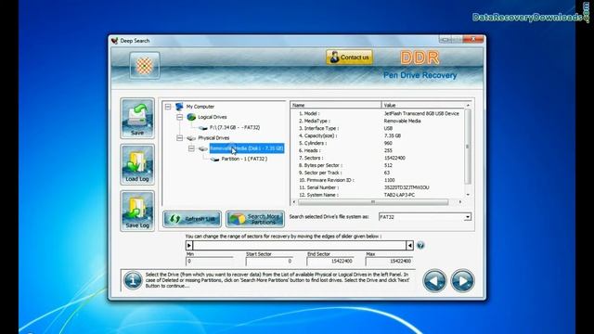The height and width of the screenshot is (334, 594).
Task: Collapse the Logical Drives node
Action: pyautogui.click(x=179, y=117)
